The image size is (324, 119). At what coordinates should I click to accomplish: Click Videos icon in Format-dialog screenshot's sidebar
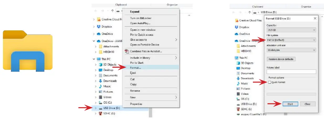click(238, 94)
